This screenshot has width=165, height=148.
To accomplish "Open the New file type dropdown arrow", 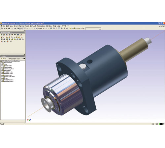I will 4,29.
